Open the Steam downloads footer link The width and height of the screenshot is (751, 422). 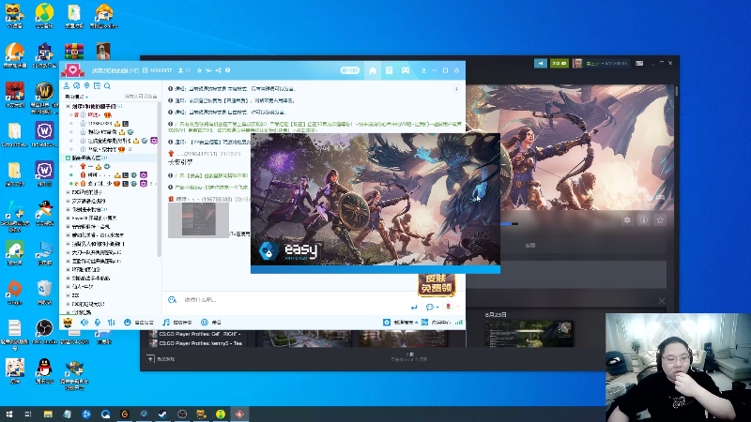(x=409, y=356)
